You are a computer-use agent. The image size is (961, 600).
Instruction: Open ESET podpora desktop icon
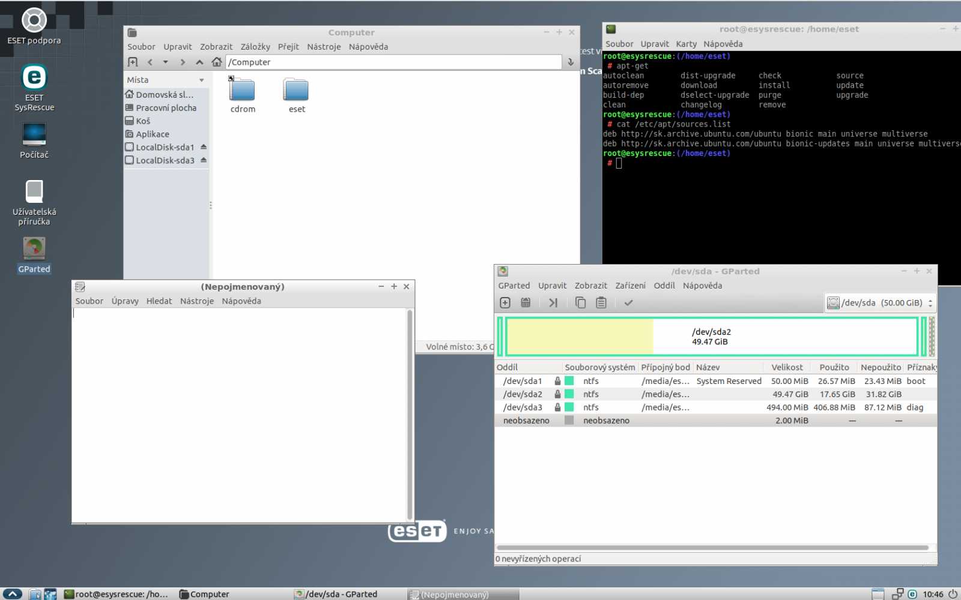pyautogui.click(x=34, y=26)
